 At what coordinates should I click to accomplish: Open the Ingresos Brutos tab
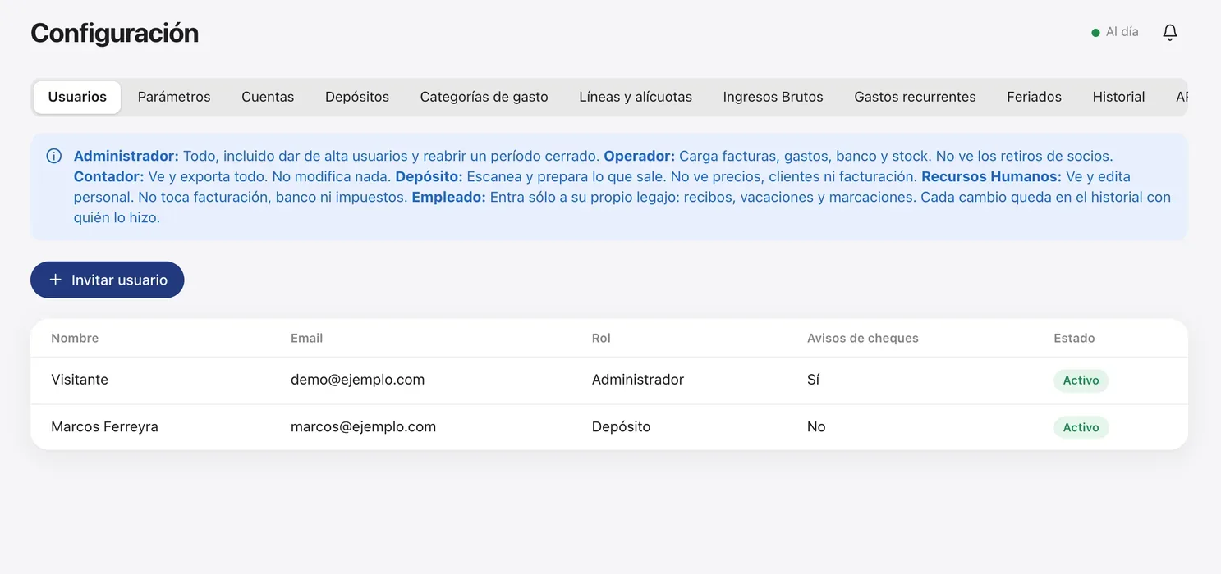[x=773, y=97]
